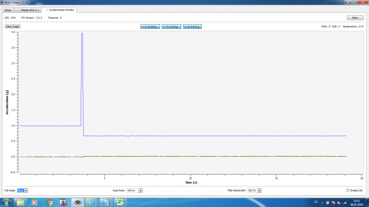
Task: Click the volume icon in system tray
Action: 339,203
